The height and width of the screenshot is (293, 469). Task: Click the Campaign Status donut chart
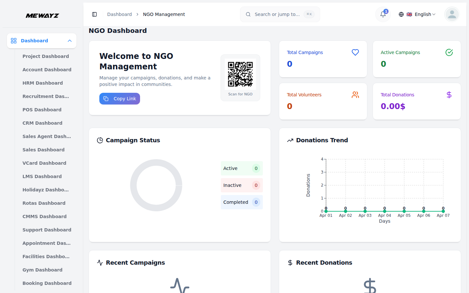pos(156,185)
